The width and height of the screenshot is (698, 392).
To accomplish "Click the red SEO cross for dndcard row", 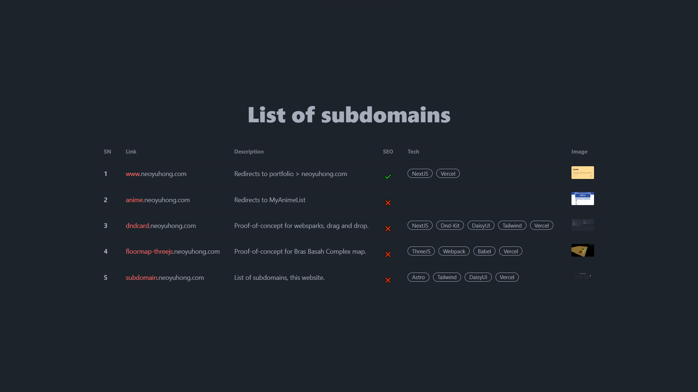I will (x=388, y=229).
